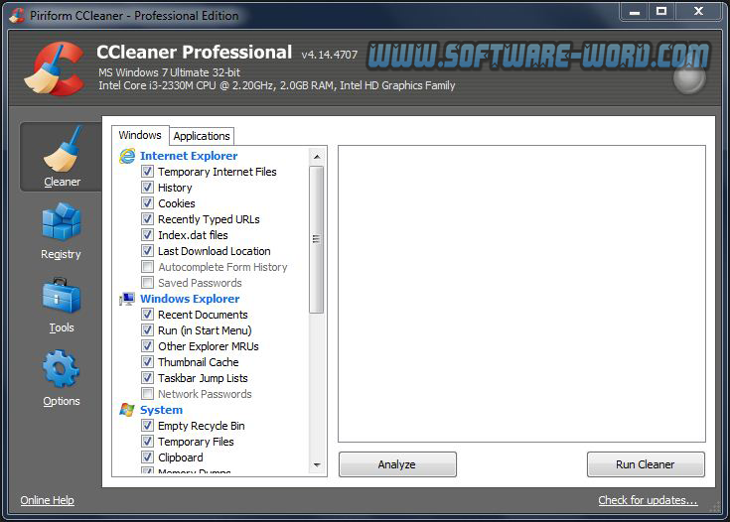730x522 pixels.
Task: Enable Autocomplete Form History checkbox
Action: [x=147, y=267]
